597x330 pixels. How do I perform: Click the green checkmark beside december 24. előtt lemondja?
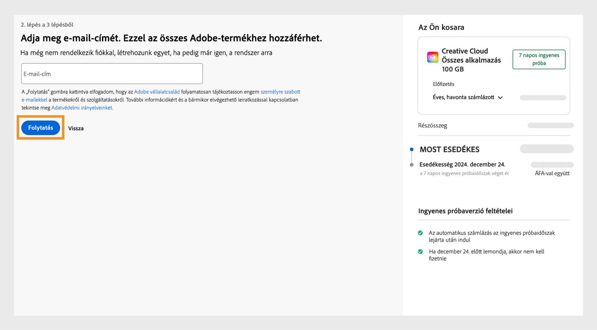click(x=420, y=252)
